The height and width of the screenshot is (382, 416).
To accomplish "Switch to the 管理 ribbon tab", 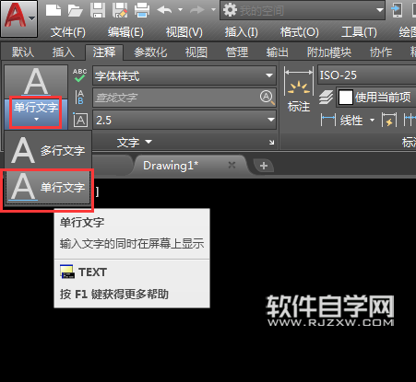I will (237, 52).
